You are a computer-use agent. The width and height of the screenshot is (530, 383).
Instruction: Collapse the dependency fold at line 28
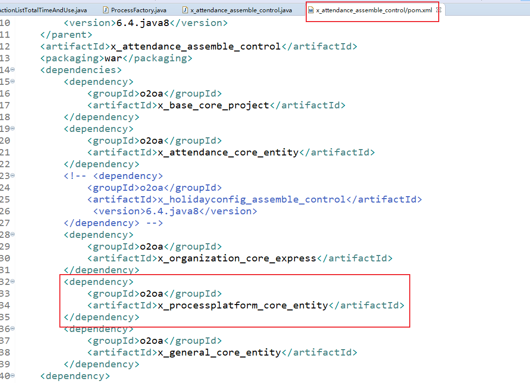tap(12, 234)
